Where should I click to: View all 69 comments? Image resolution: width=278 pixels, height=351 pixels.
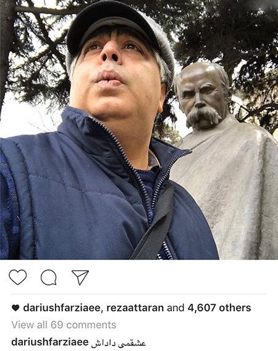point(64,325)
